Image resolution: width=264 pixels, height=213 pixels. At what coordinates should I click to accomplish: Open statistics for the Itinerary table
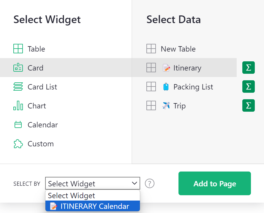[248, 68]
